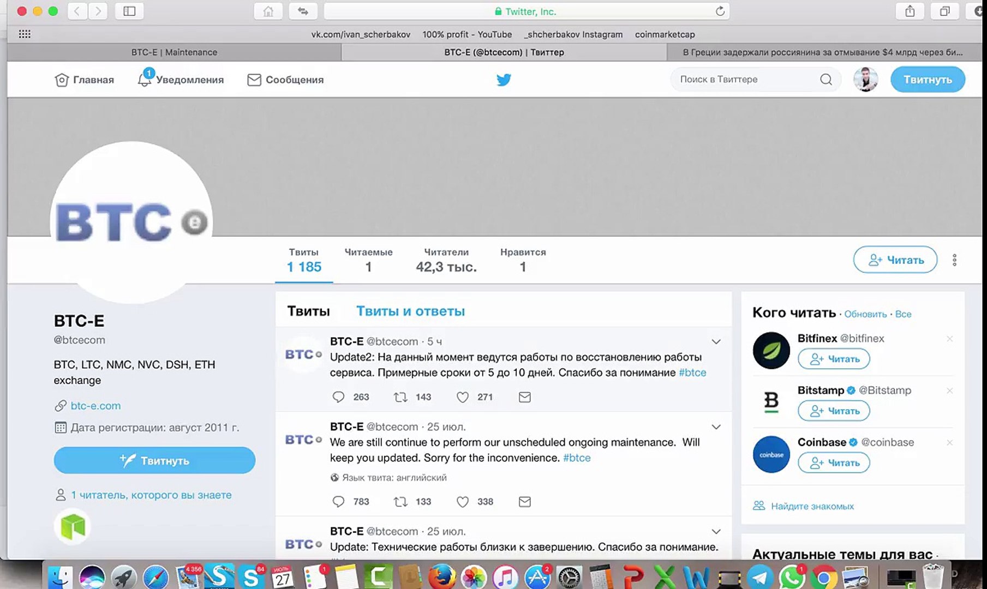Open the Нравится likes count
987x589 pixels.
coord(523,260)
